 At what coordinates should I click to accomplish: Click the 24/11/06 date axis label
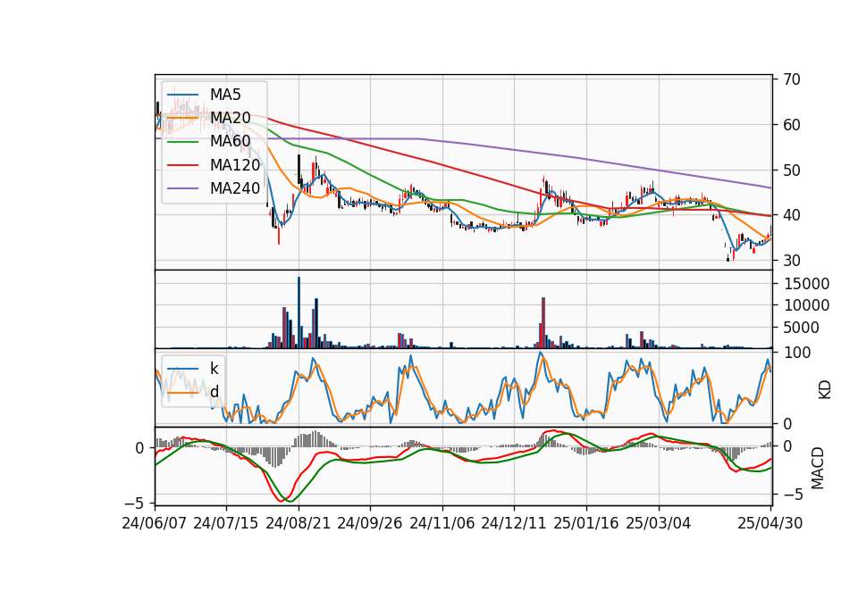click(442, 523)
